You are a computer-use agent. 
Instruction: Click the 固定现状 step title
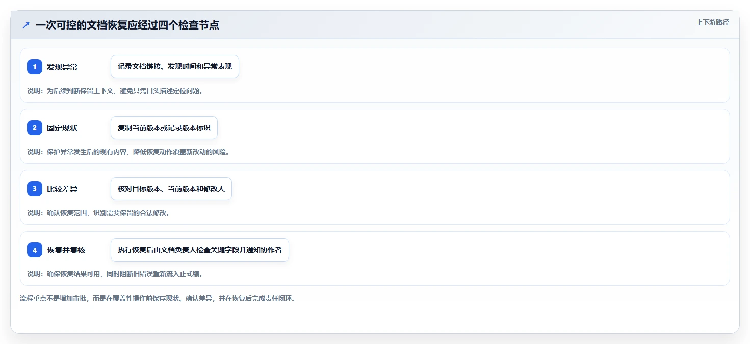click(62, 128)
